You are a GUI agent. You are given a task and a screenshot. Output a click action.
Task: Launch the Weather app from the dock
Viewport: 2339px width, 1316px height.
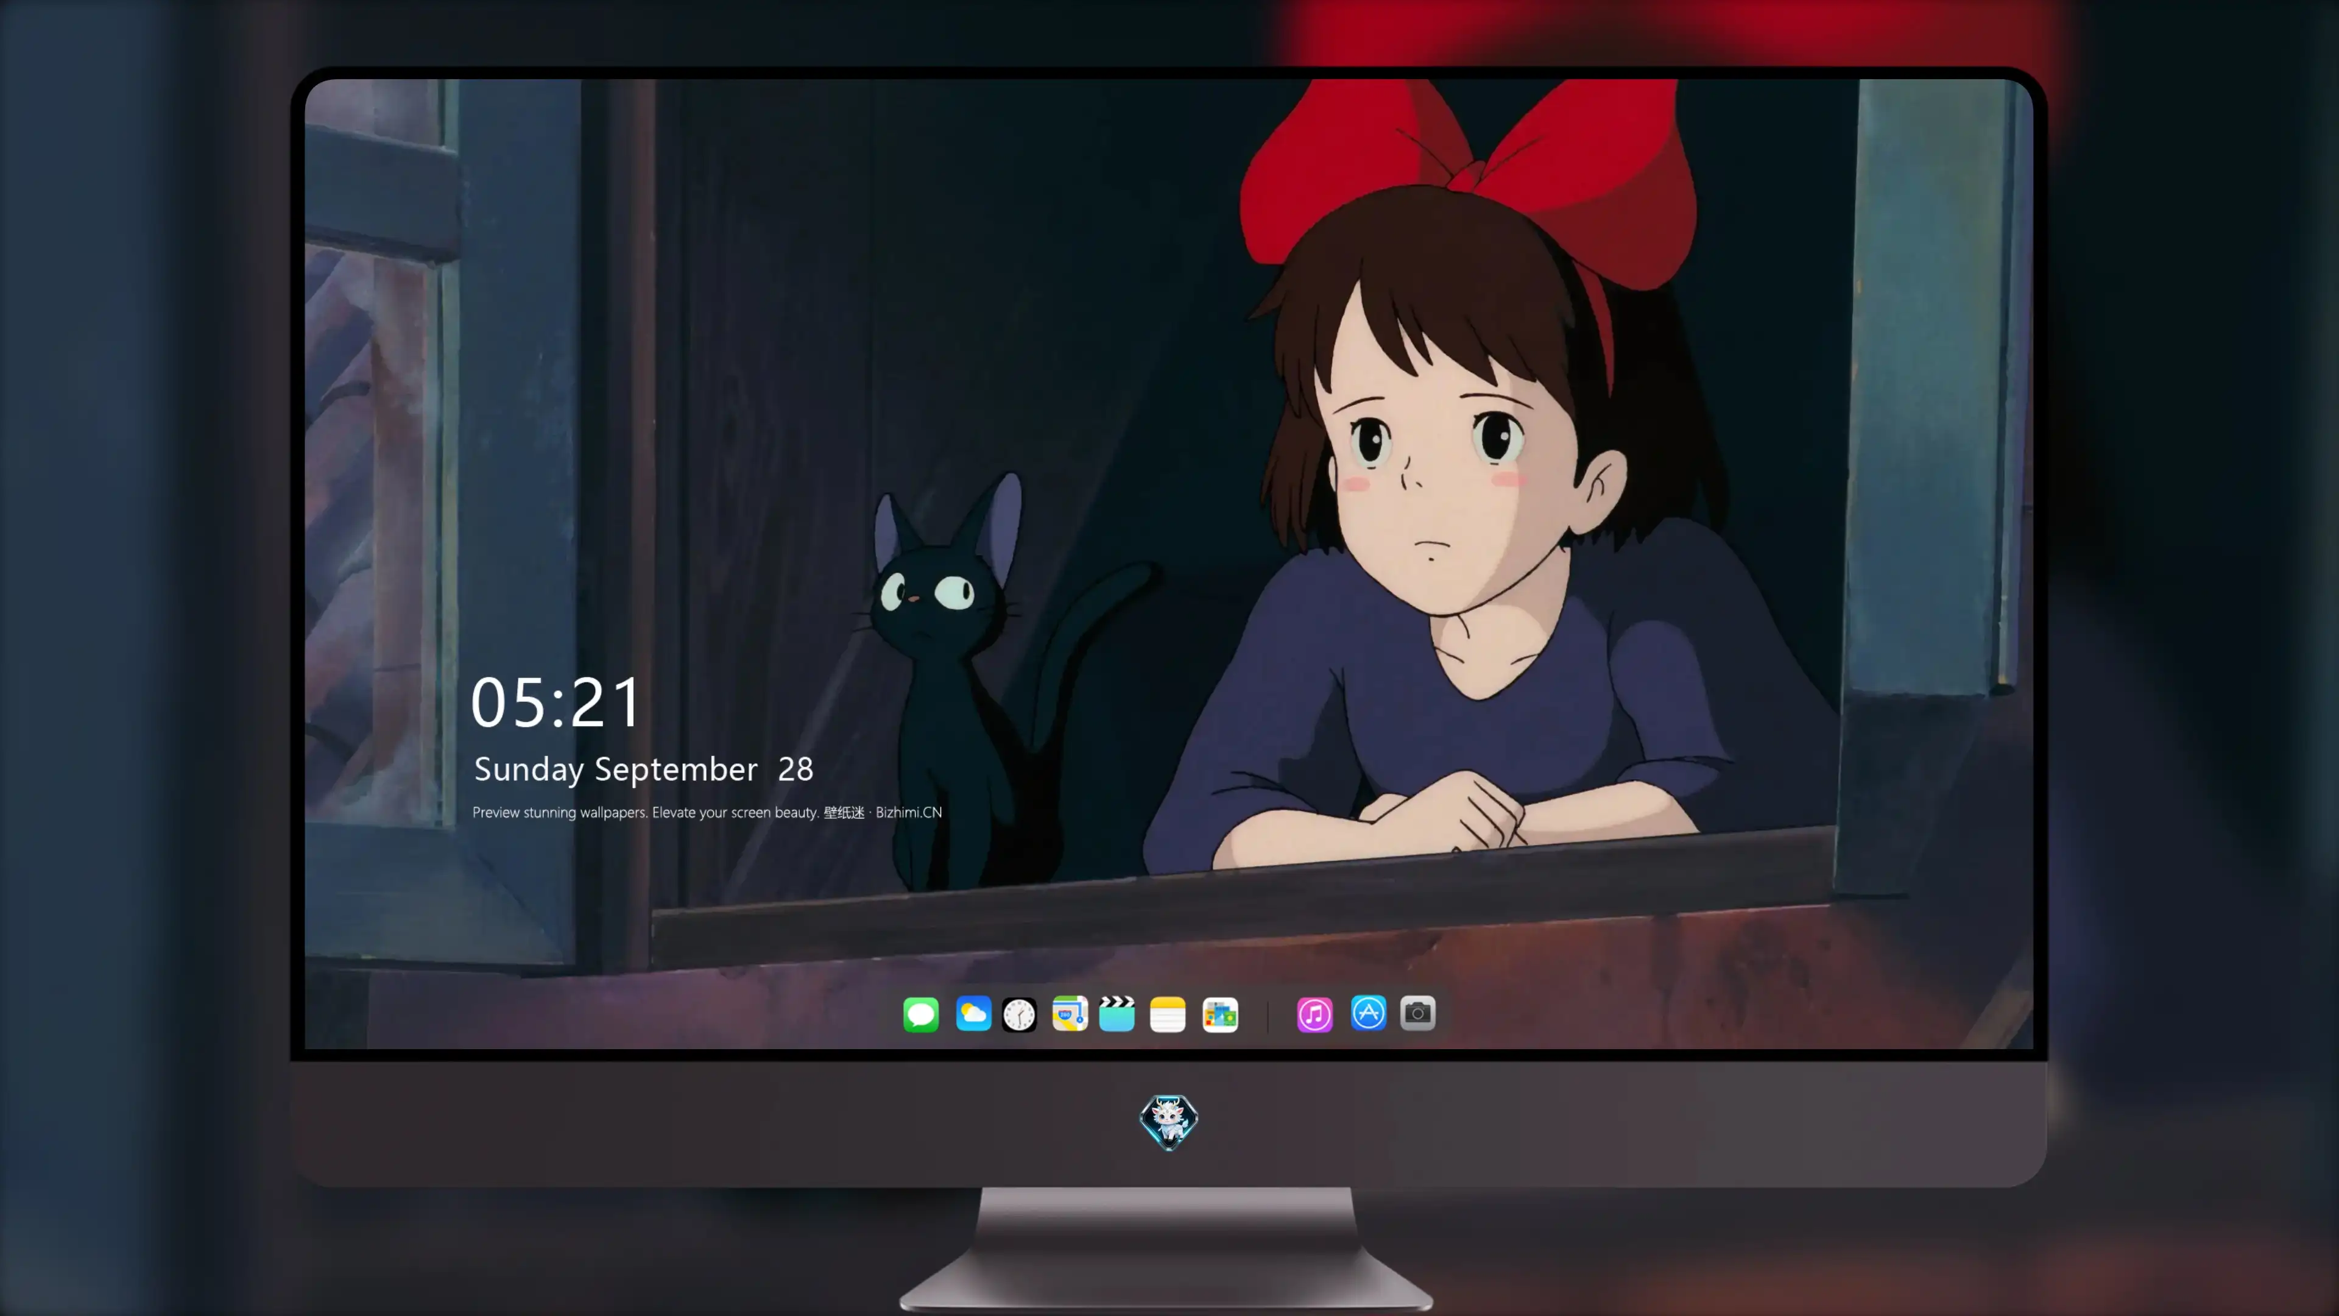tap(973, 1014)
